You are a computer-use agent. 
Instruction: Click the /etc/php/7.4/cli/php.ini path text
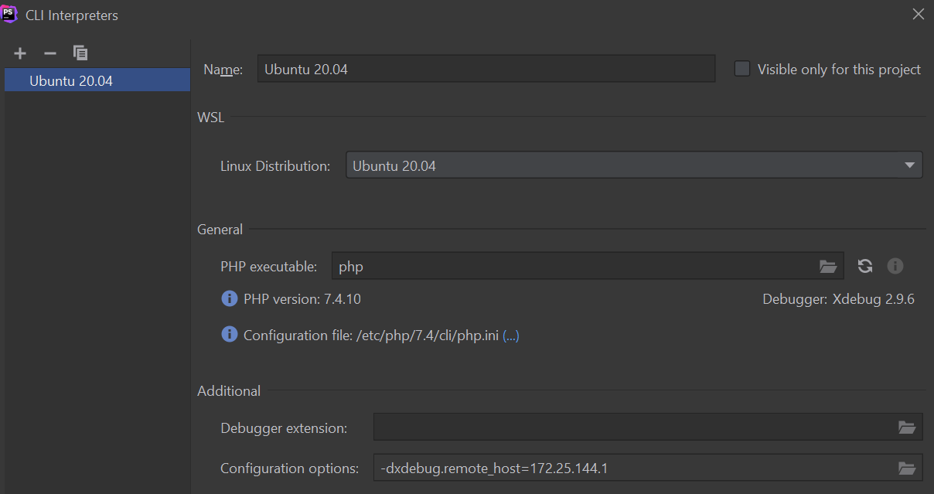[428, 336]
